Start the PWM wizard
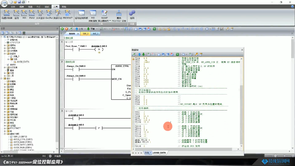Image resolution: width=295 pixels, height=166 pixels. pyautogui.click(x=32, y=15)
